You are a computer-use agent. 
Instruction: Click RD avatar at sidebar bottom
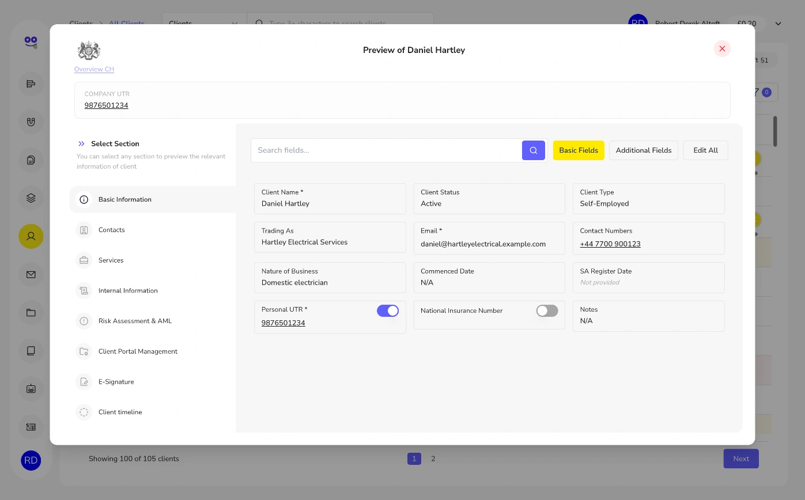31,460
